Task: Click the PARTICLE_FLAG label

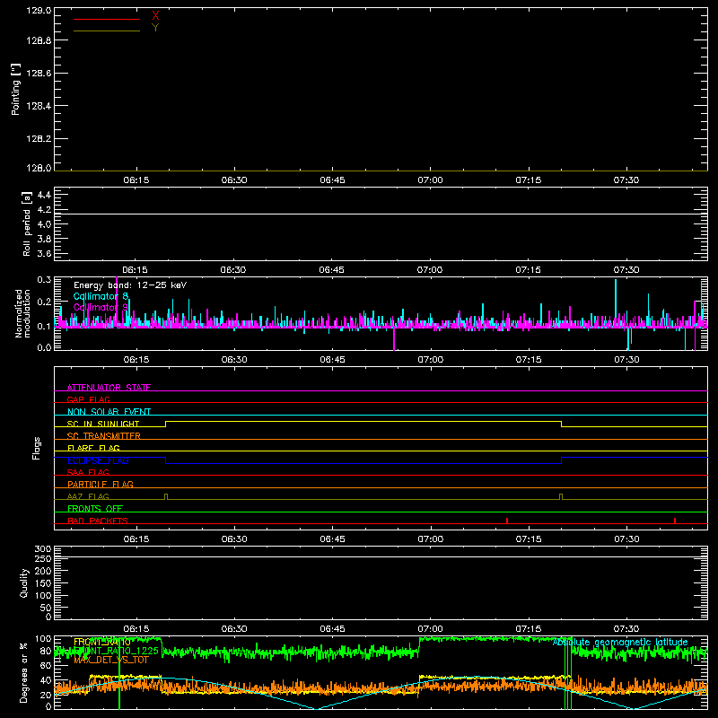Action: tap(101, 484)
